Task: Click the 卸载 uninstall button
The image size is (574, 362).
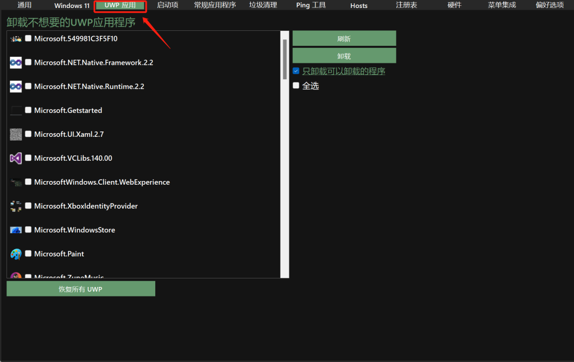Action: [x=344, y=56]
